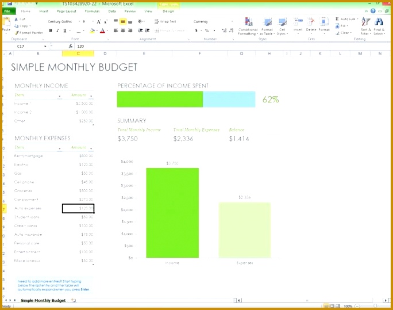Click the green Income chart bar
Screen dimensions: 393x310
tap(172, 213)
